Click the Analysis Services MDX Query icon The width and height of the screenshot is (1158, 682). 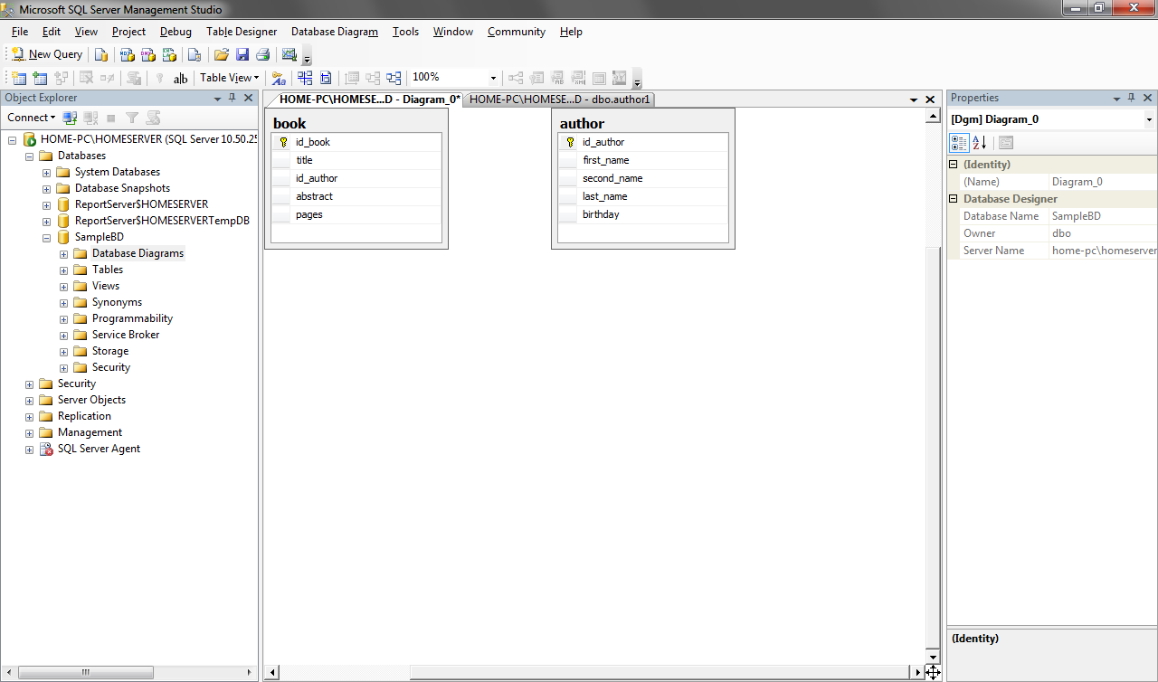[127, 54]
